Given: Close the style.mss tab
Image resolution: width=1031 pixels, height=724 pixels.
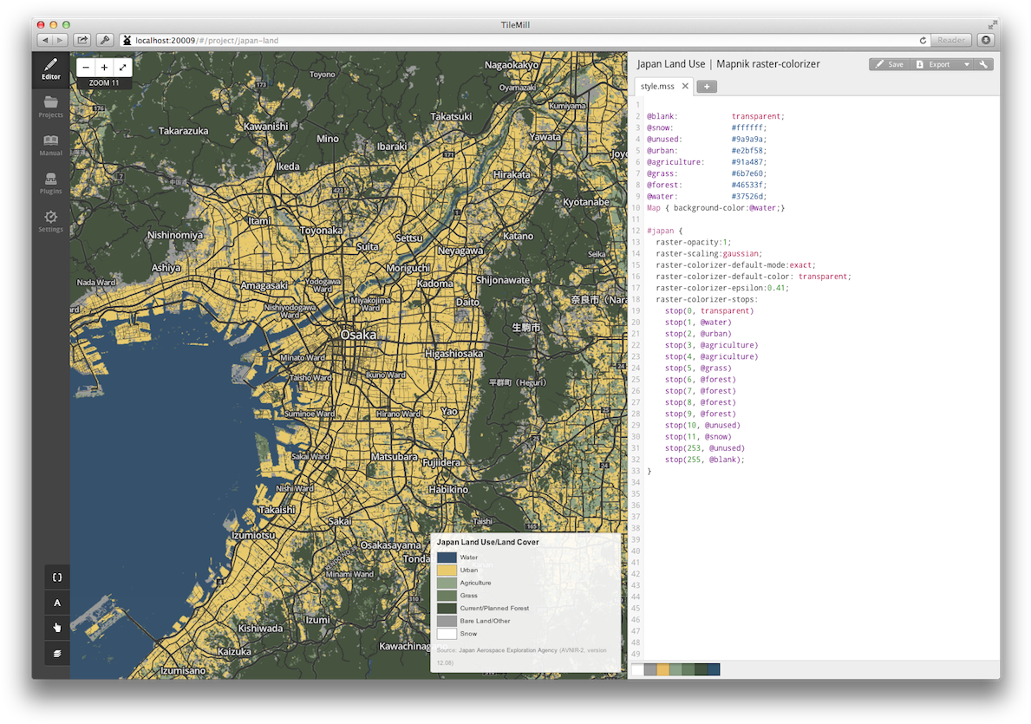Looking at the screenshot, I should point(684,86).
